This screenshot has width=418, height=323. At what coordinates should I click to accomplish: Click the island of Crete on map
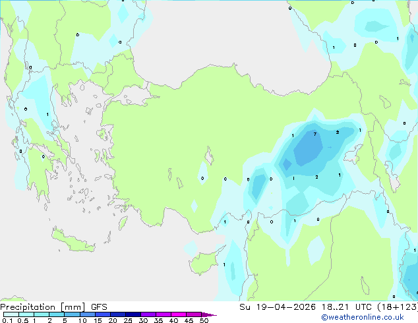click(73, 241)
